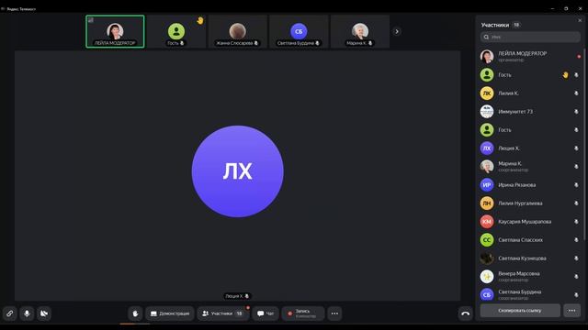
Task: Toggle the camera in the bottom toolbar
Action: (44, 313)
